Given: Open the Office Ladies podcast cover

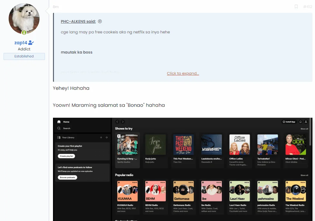Looking at the screenshot, I should point(240,145).
